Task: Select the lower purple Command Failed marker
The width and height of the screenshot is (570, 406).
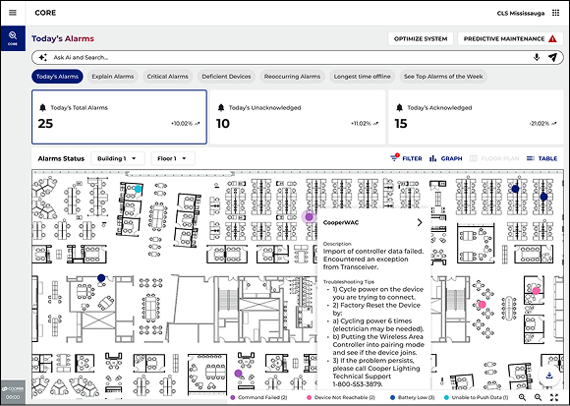Action: click(x=238, y=374)
